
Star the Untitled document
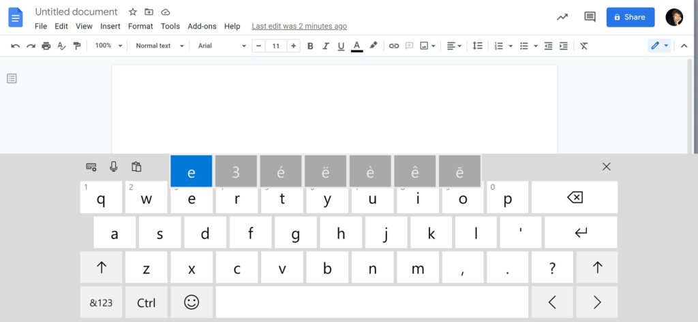[x=133, y=12]
